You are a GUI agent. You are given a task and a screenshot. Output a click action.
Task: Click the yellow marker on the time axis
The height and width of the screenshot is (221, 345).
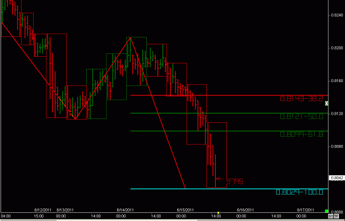(218, 213)
